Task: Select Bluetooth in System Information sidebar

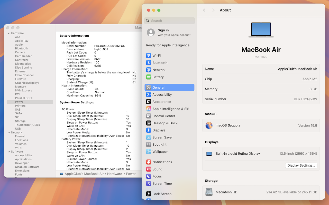Action: point(22,48)
